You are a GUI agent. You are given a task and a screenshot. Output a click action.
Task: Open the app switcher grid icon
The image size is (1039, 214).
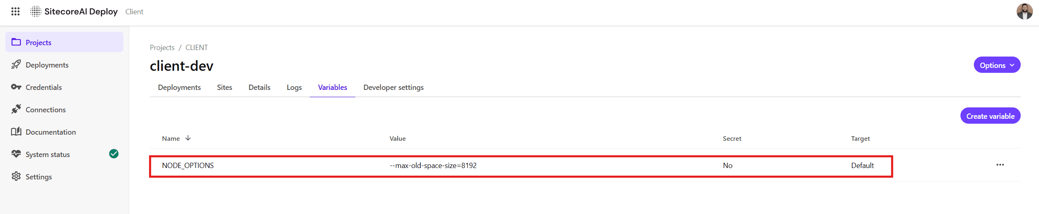pos(15,11)
